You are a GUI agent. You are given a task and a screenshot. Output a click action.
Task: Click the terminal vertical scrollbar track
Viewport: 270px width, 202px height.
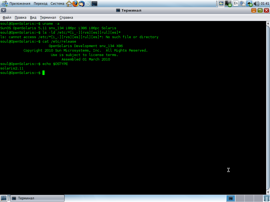coord(268,108)
